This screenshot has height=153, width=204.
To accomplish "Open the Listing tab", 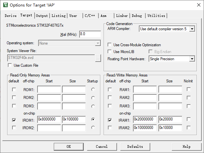I will (x=59, y=16).
